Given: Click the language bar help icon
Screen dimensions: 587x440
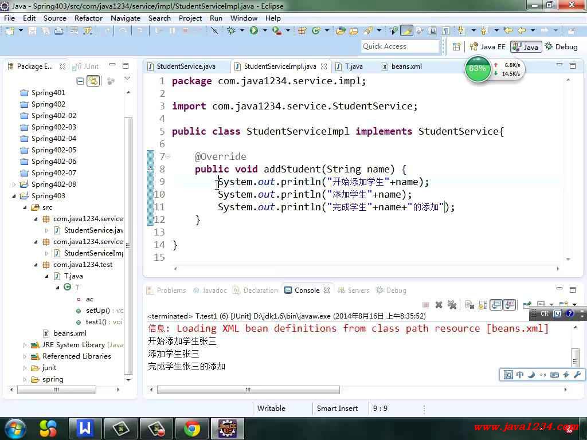Looking at the screenshot, I should 569,313.
